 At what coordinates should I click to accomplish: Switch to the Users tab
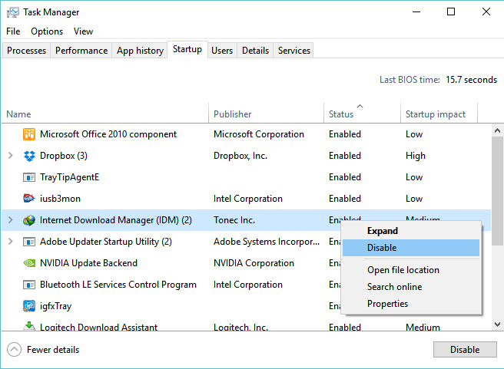pyautogui.click(x=222, y=51)
